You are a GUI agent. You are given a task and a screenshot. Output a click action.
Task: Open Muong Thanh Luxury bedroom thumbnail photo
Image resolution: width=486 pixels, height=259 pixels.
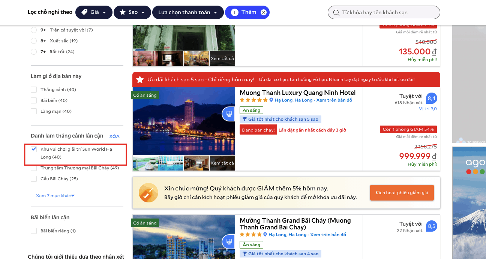click(196, 163)
